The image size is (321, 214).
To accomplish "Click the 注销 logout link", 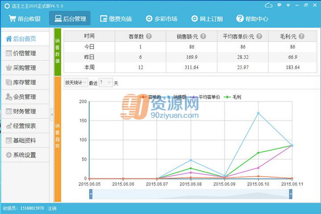I will click(52, 208).
